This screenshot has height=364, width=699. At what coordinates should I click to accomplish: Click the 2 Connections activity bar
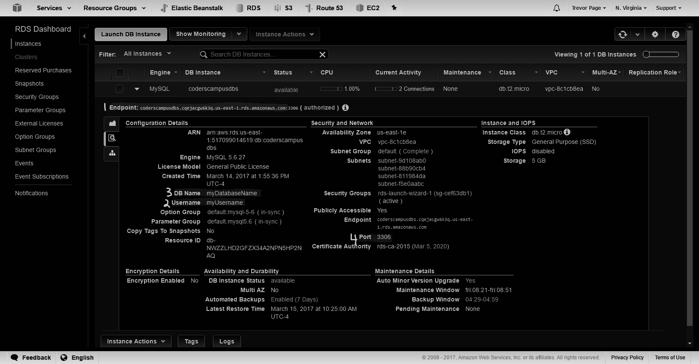(x=386, y=89)
